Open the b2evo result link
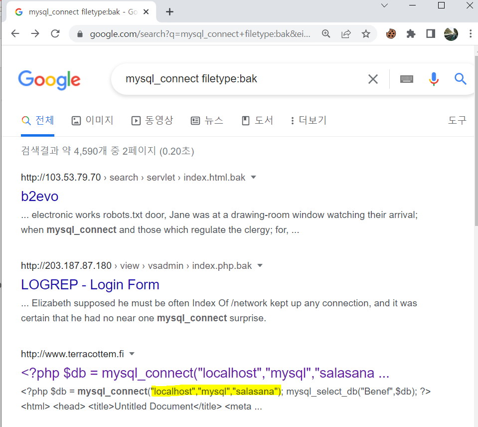The image size is (478, 427). pyautogui.click(x=40, y=197)
